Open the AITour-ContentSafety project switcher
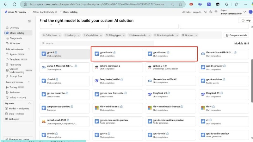 45,12
